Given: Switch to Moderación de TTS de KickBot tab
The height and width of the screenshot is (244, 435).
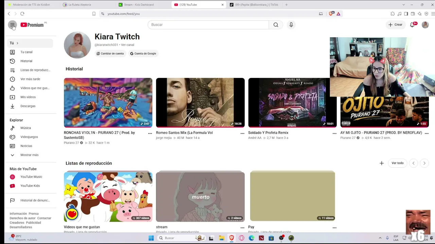Looking at the screenshot, I should tap(31, 5).
